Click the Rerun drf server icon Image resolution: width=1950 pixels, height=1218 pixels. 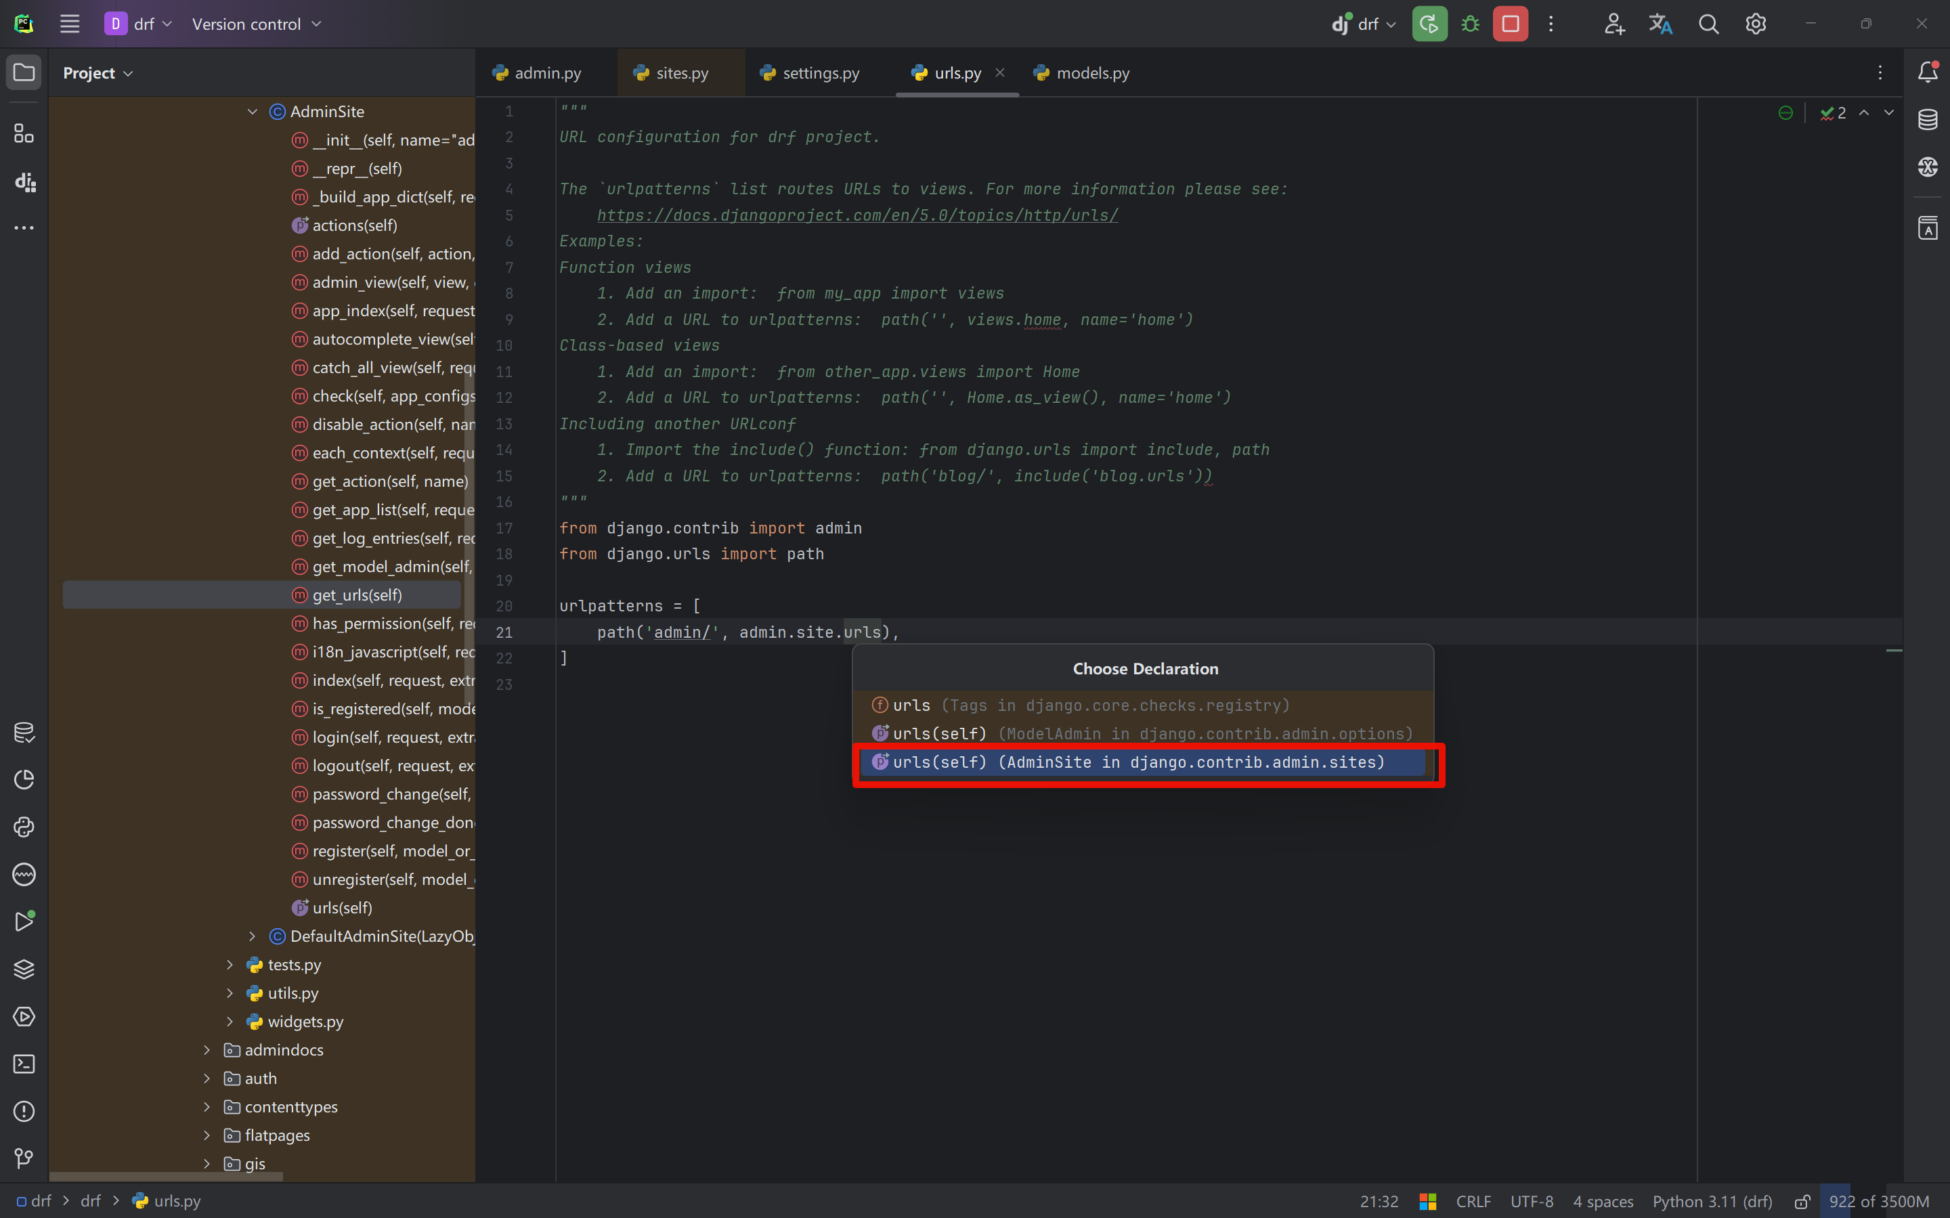click(1429, 24)
